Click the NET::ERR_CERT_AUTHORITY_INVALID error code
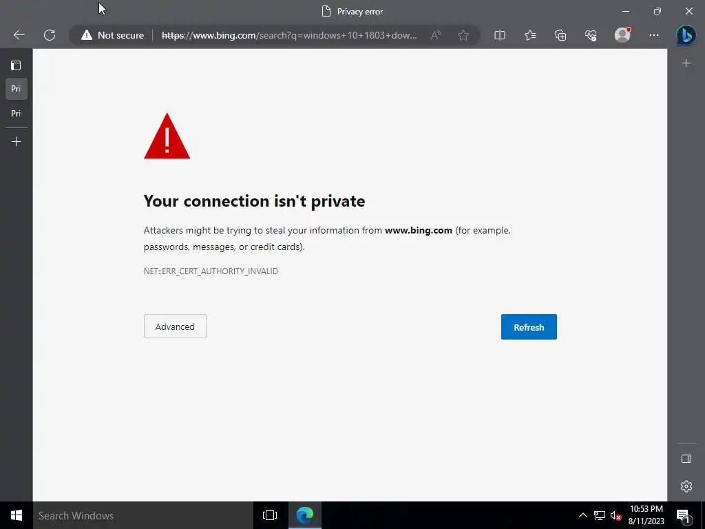This screenshot has height=529, width=705. [211, 271]
